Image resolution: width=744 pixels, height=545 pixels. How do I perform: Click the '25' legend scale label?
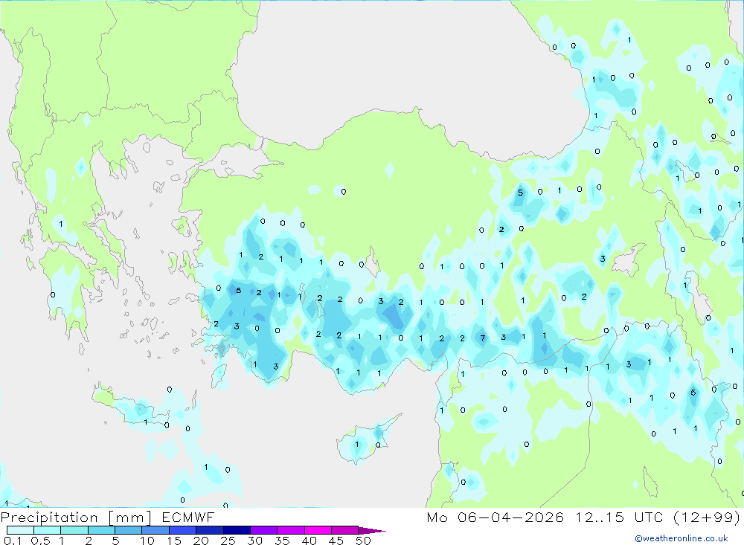point(228,541)
